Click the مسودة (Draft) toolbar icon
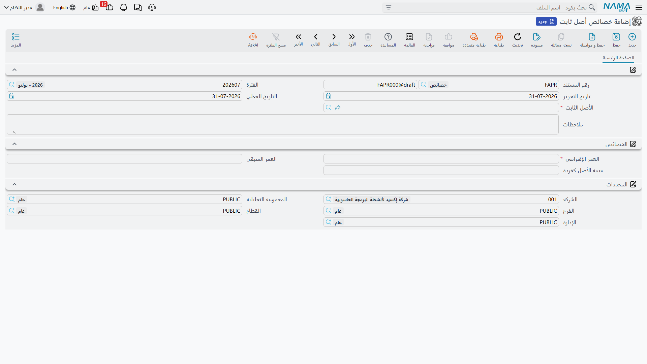 pyautogui.click(x=537, y=37)
